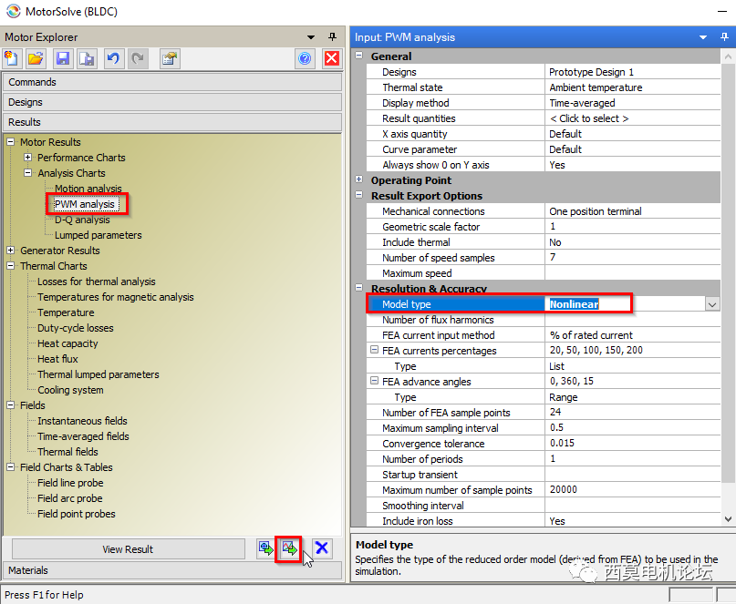Click the Thermal state value 'Ambient temperature'
This screenshot has height=604, width=736.
tap(632, 87)
